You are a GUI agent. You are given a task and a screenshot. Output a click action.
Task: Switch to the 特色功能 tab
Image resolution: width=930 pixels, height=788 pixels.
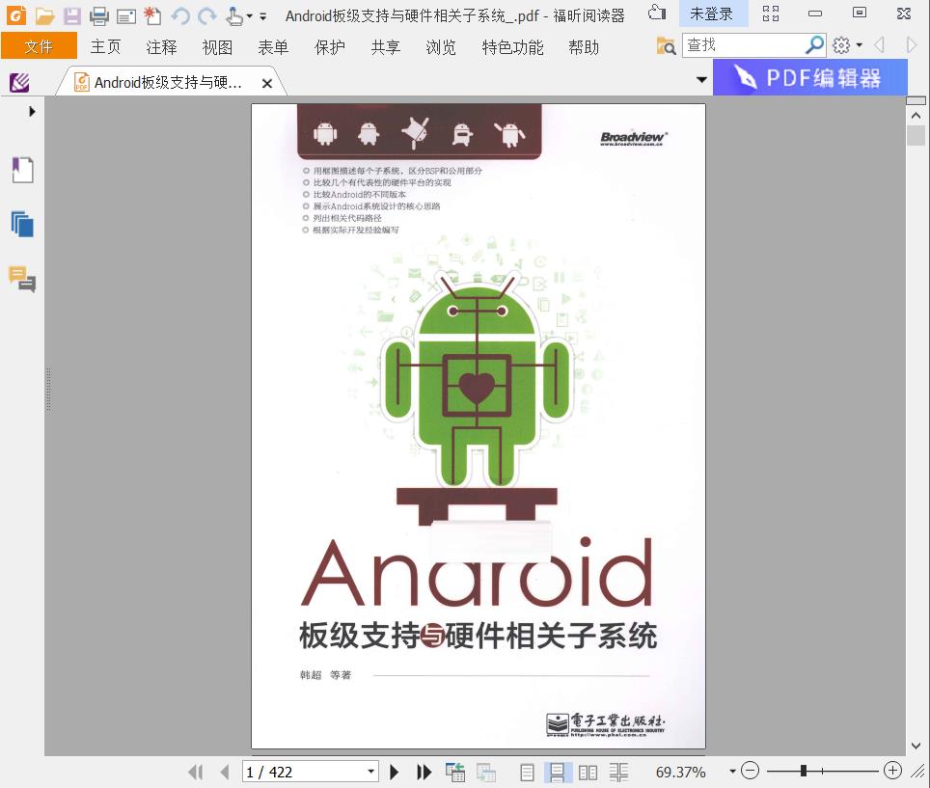coord(512,47)
